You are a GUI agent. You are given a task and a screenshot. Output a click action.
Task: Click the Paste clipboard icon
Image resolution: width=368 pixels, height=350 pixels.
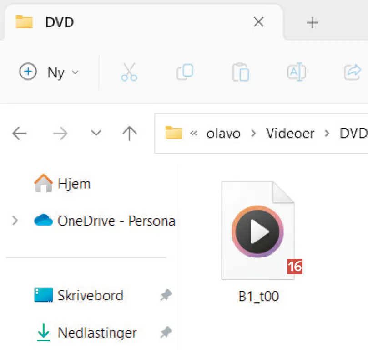241,72
